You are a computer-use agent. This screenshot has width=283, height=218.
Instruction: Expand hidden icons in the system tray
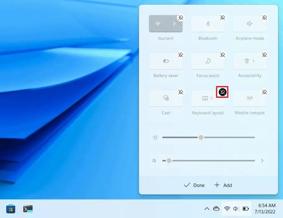click(x=207, y=209)
